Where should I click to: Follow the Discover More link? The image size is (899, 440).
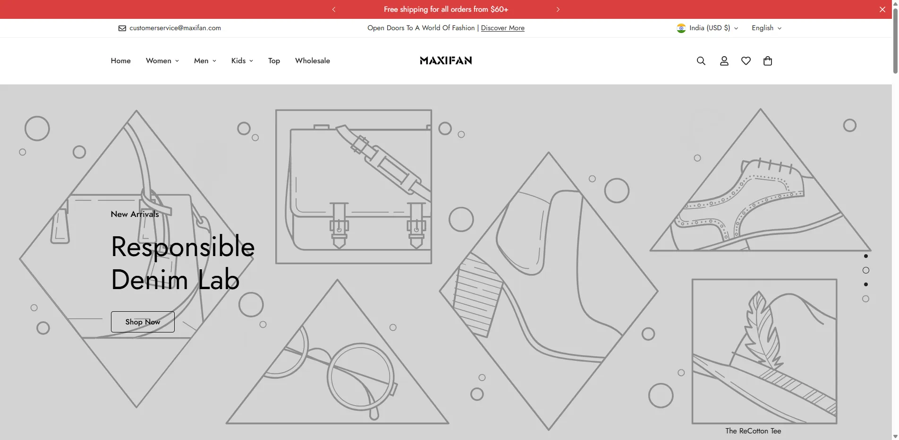pyautogui.click(x=502, y=28)
